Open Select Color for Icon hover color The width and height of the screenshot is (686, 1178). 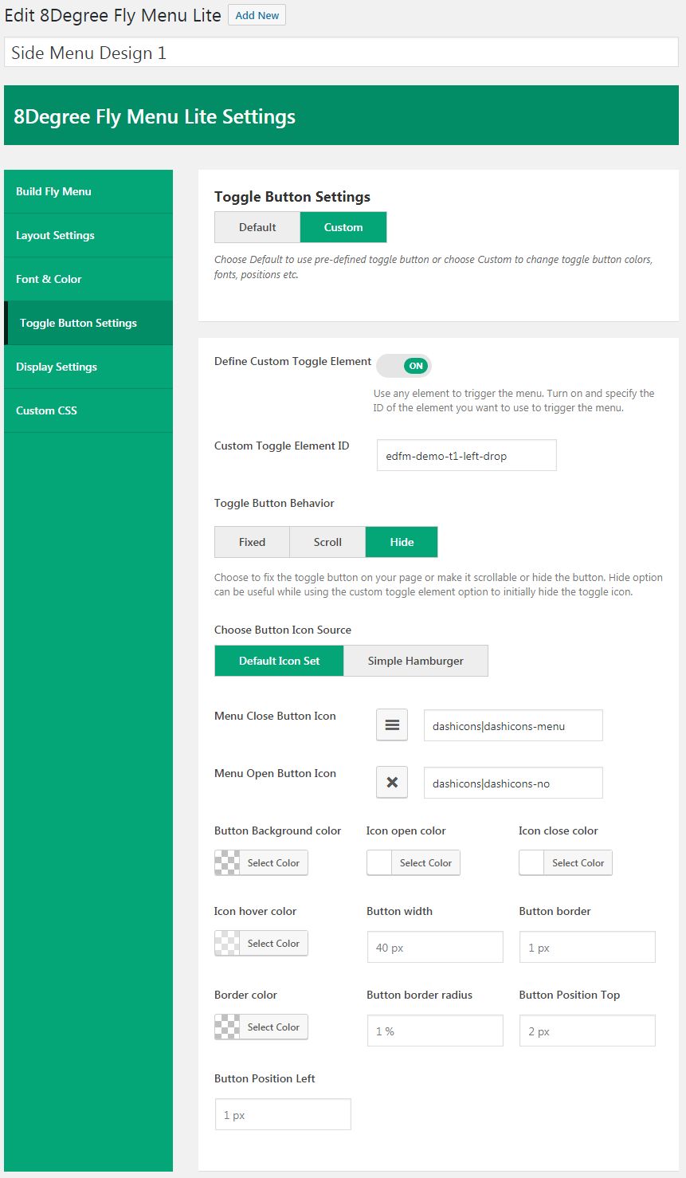pyautogui.click(x=273, y=944)
